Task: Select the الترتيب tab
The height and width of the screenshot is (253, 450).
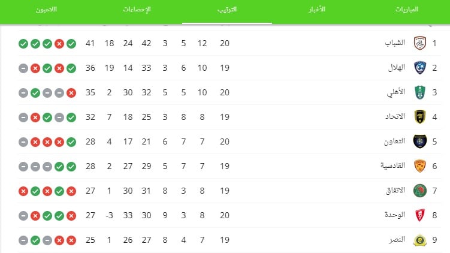Action: (x=227, y=10)
